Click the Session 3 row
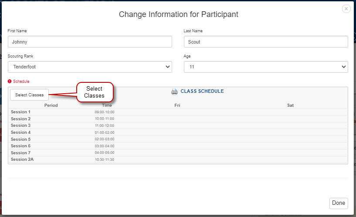Screen dimensions: 356x217 point(20,125)
